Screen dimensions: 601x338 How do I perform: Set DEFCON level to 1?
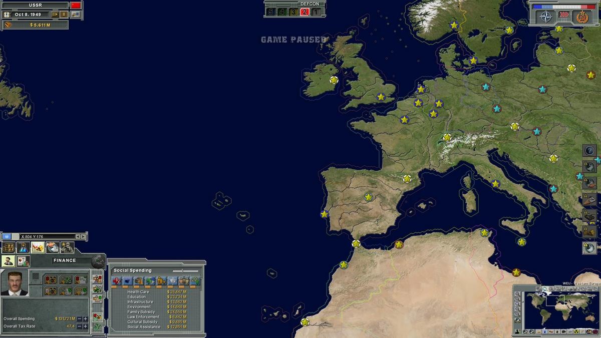click(x=316, y=12)
